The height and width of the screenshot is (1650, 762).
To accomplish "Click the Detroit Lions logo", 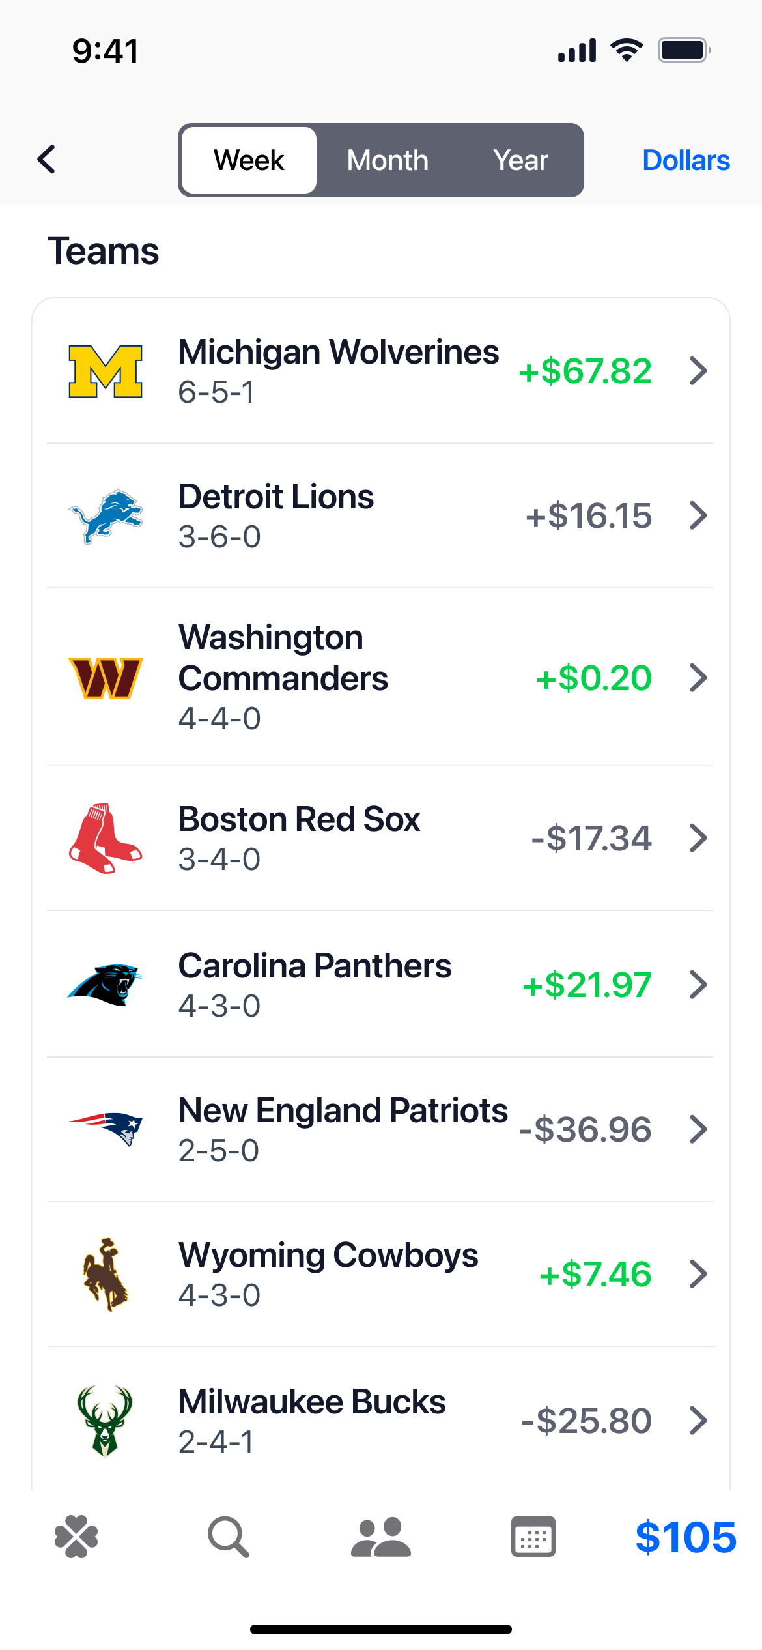I will click(106, 515).
